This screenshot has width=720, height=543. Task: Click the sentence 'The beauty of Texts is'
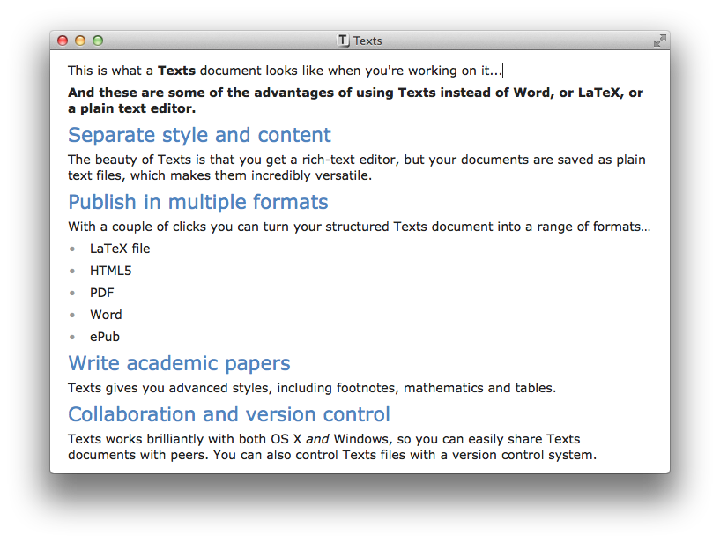(x=356, y=167)
